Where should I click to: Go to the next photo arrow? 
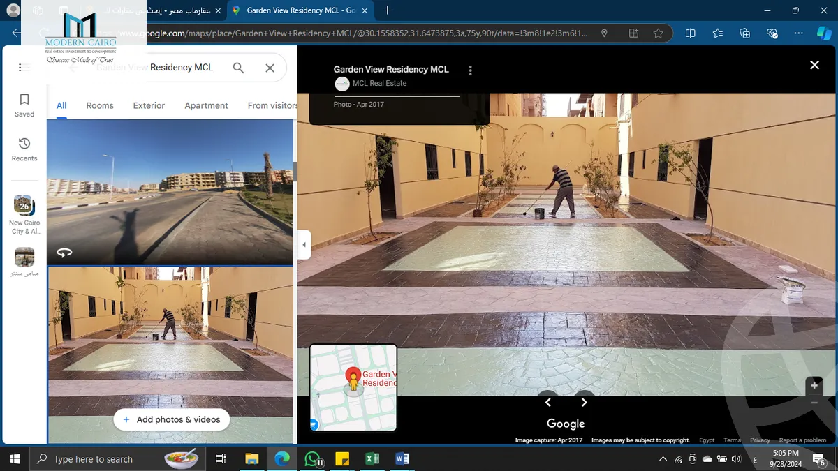click(x=585, y=402)
